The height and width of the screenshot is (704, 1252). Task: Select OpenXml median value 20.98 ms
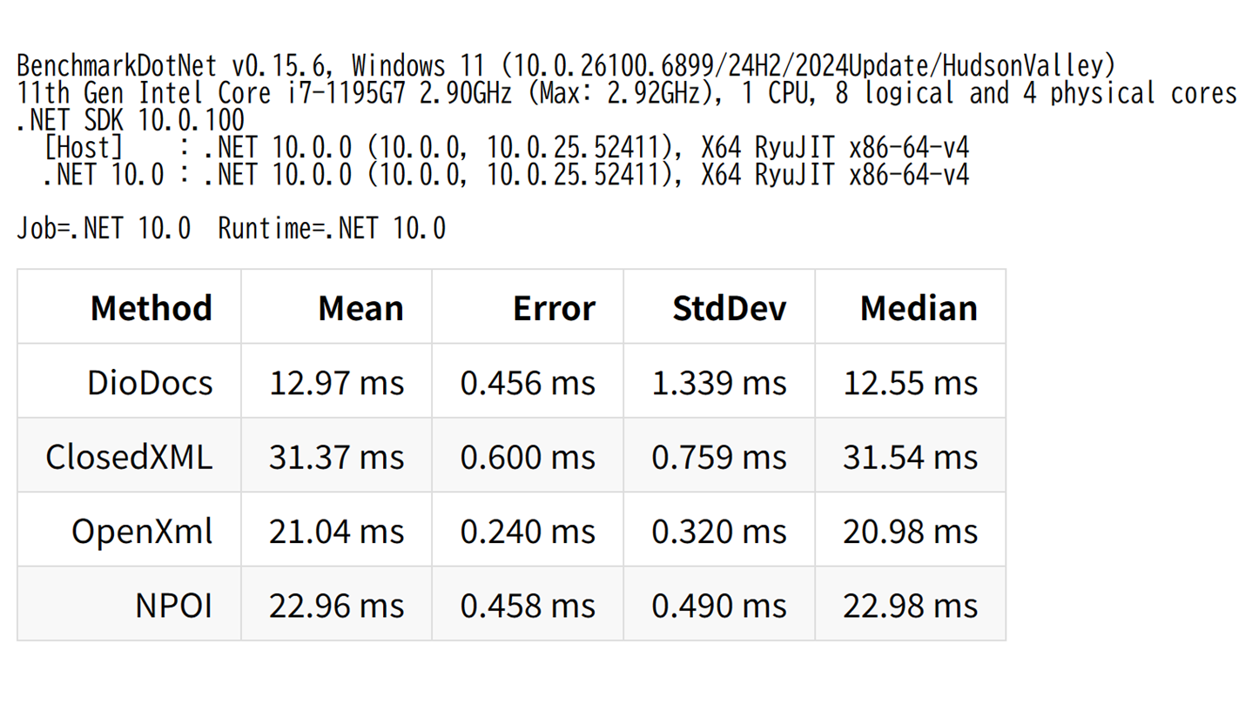tap(910, 532)
